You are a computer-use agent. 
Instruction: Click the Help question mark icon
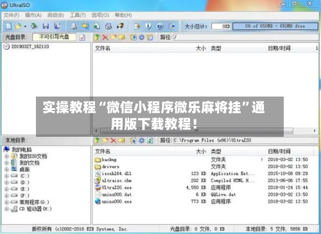[x=160, y=26]
